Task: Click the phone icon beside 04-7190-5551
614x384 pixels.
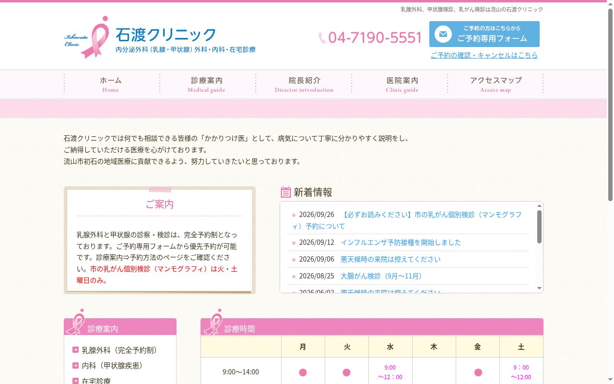Action: coord(322,38)
